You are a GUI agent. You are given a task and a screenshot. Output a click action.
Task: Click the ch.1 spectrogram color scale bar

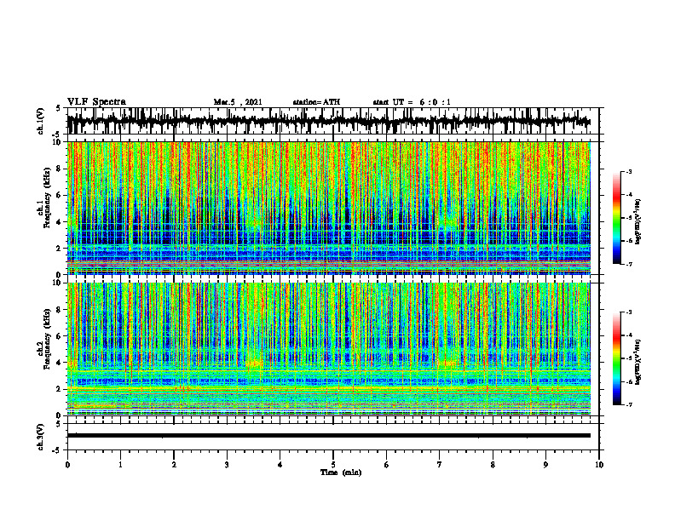(x=617, y=218)
